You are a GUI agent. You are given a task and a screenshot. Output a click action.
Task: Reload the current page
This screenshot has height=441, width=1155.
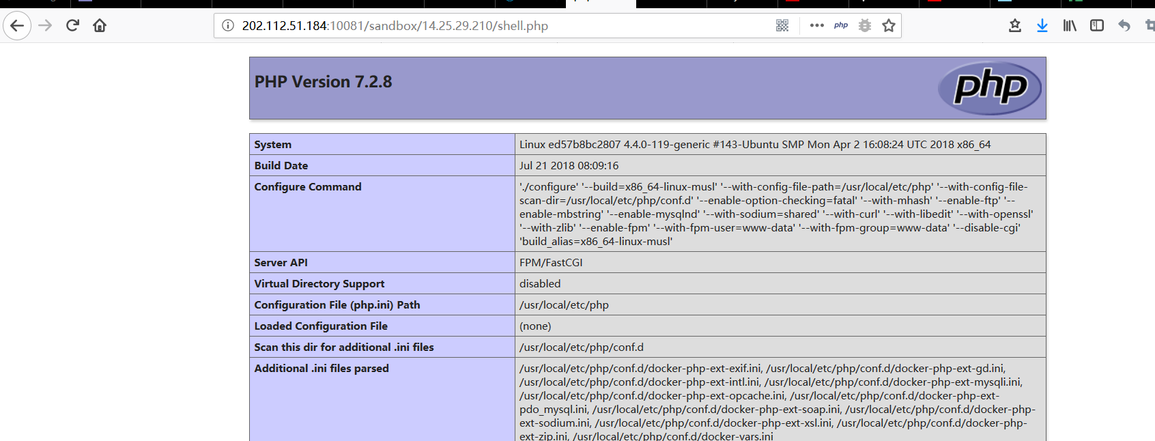pyautogui.click(x=72, y=26)
